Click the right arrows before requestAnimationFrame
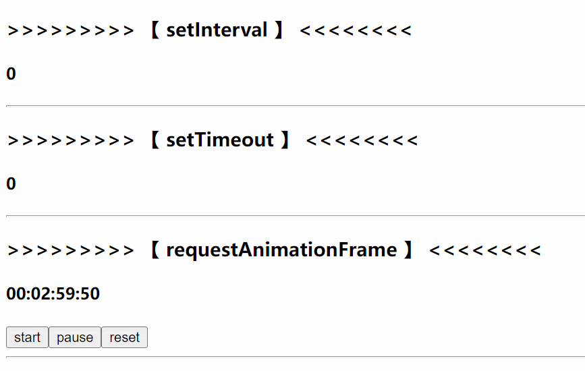This screenshot has width=585, height=371. click(x=71, y=250)
